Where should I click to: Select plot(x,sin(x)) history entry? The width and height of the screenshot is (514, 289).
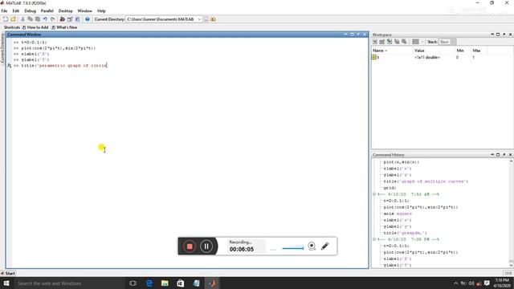[x=402, y=162]
